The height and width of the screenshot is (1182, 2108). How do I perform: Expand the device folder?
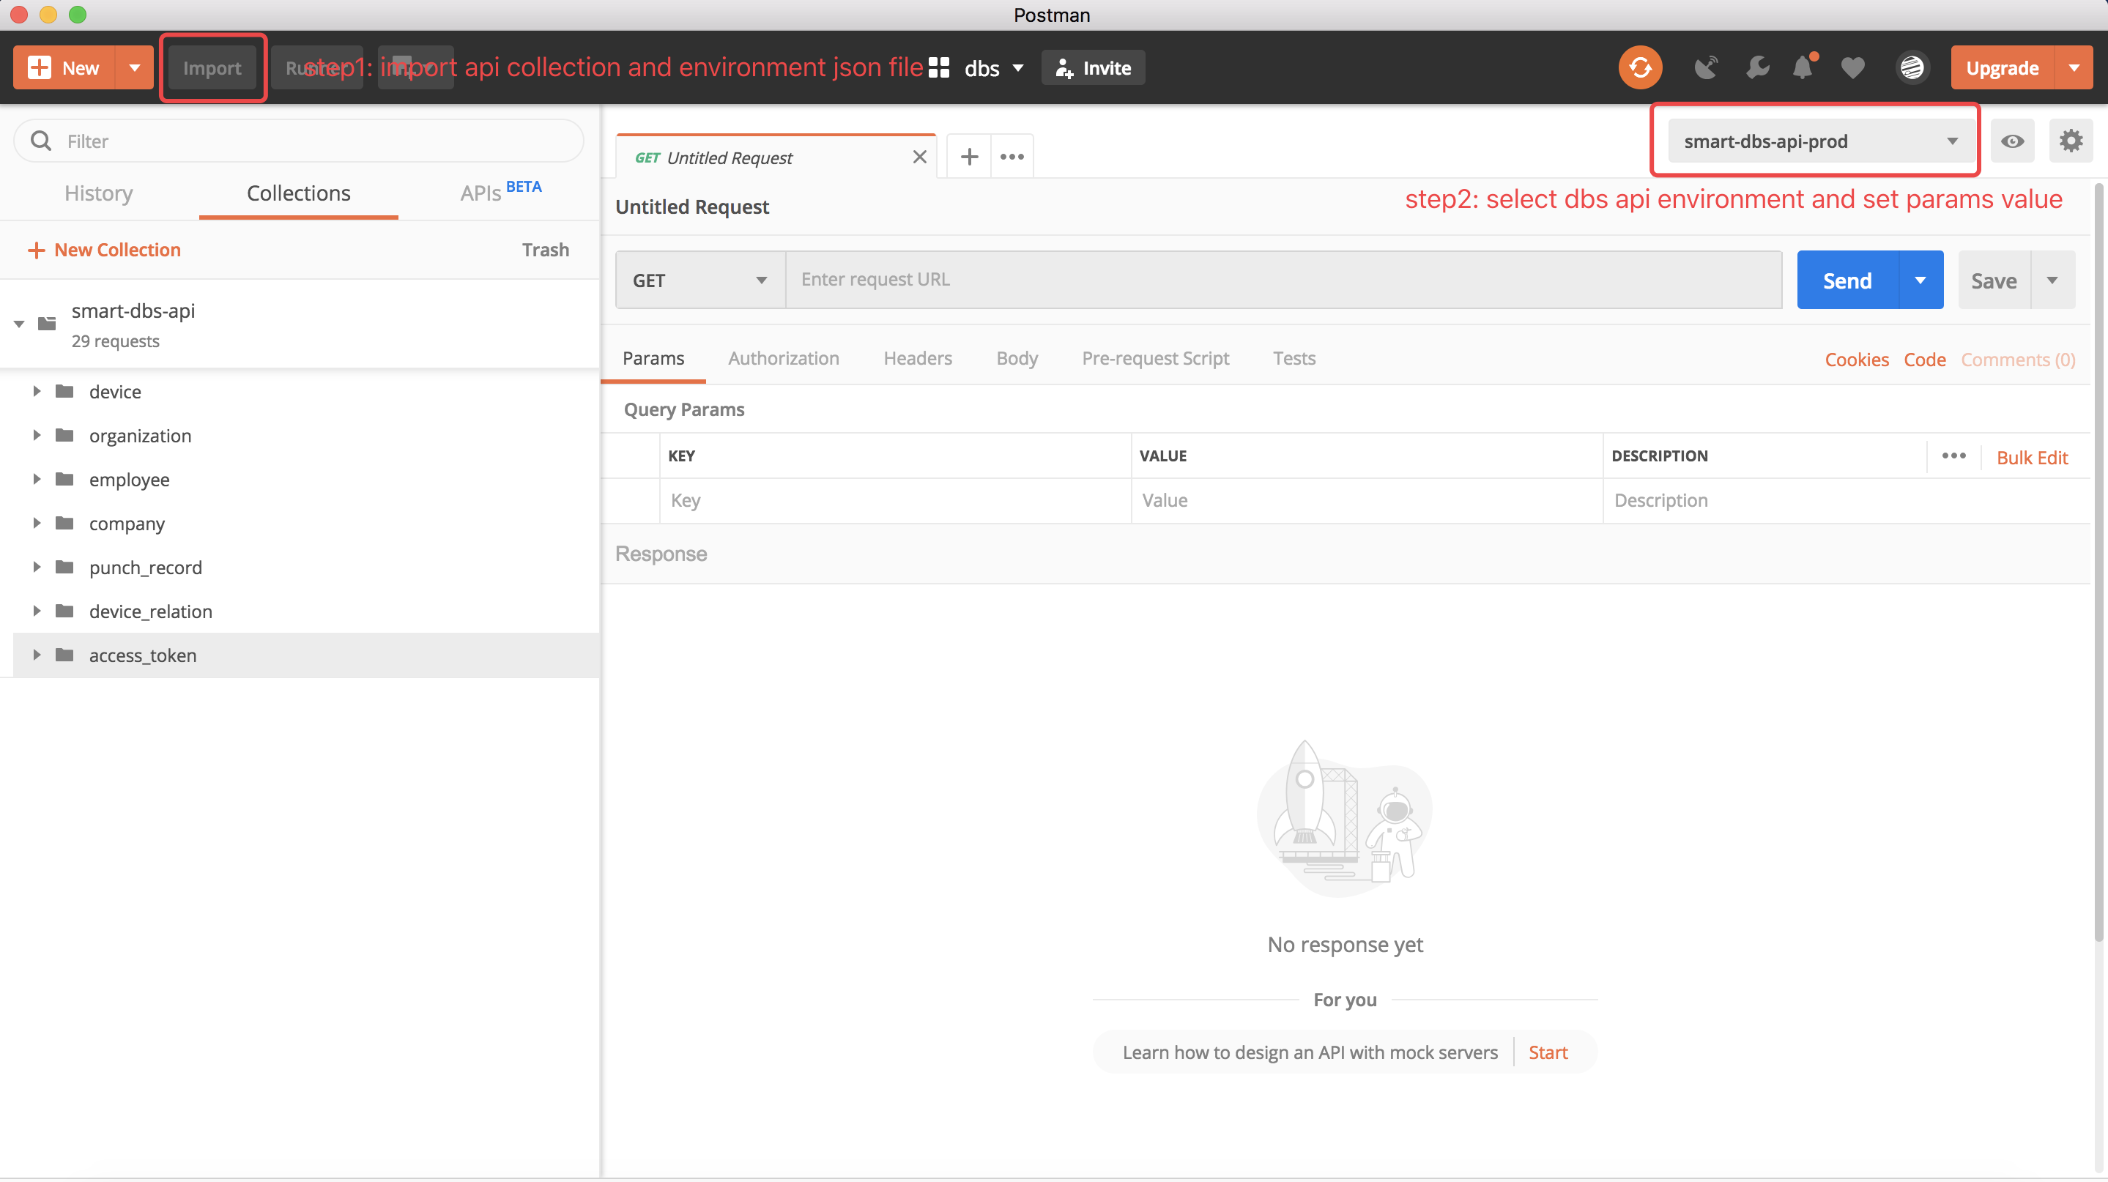36,391
